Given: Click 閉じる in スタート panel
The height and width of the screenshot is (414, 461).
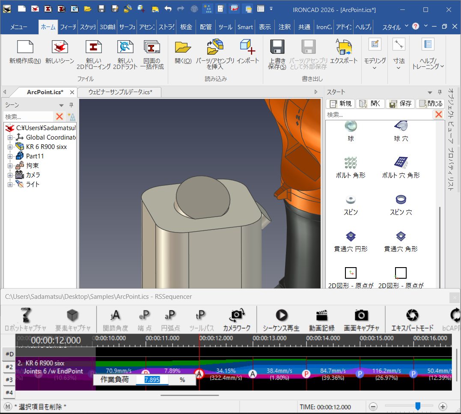Looking at the screenshot, I should coord(431,104).
